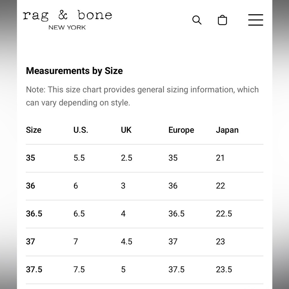This screenshot has width=289, height=289.
Task: Click the size 36.5 row label
Action: coord(34,214)
